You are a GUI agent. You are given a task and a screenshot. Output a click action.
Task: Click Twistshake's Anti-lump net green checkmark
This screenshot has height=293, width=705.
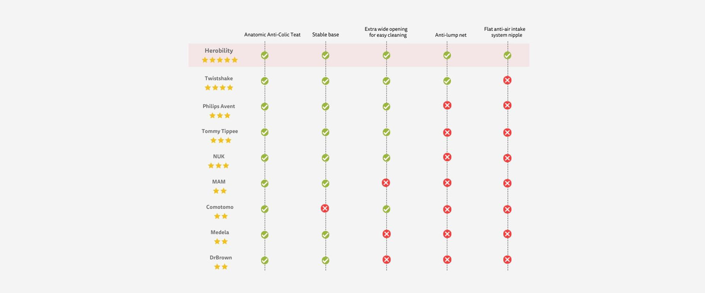(x=447, y=81)
